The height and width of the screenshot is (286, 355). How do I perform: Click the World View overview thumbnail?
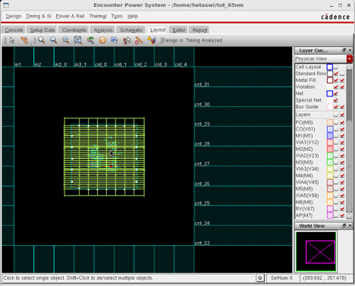[x=316, y=252]
